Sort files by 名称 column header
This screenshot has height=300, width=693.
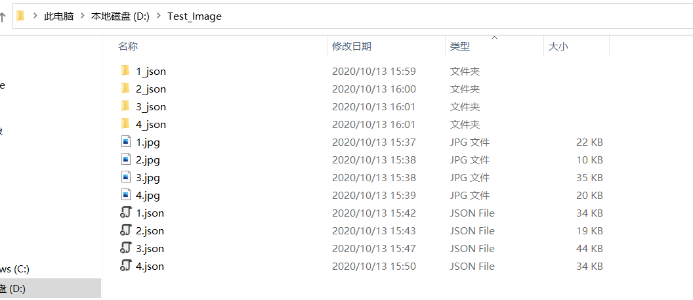tap(128, 47)
